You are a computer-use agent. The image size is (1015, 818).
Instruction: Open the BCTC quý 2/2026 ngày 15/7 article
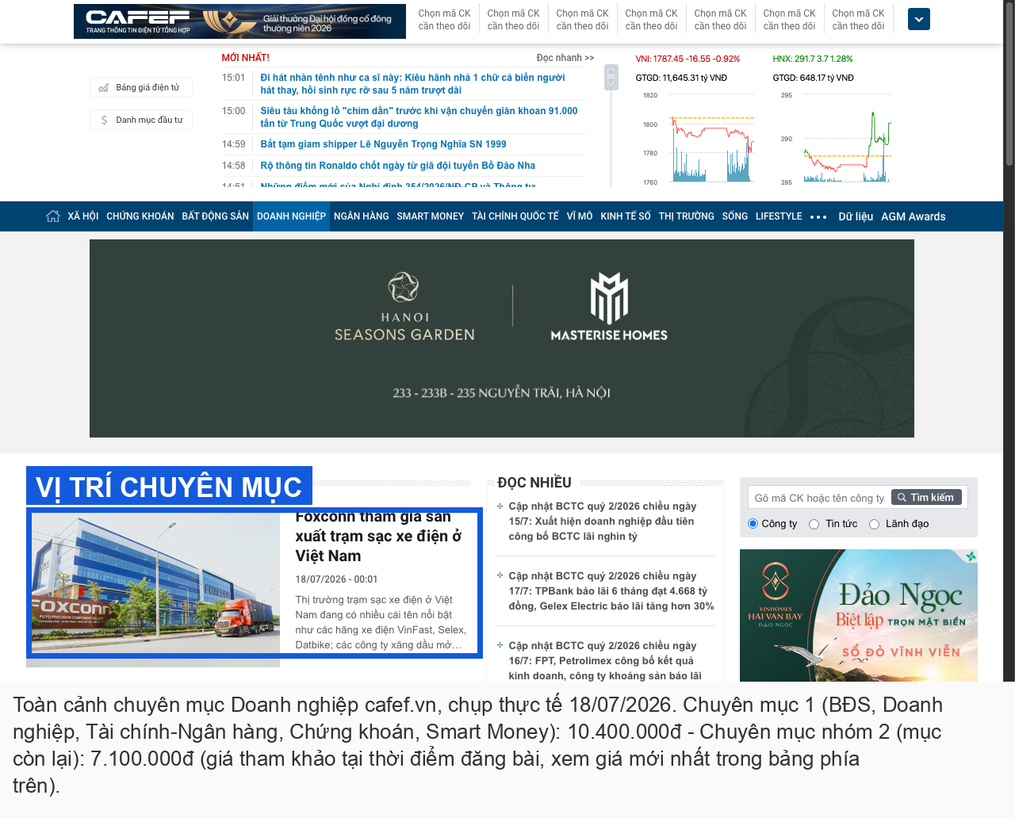click(603, 521)
